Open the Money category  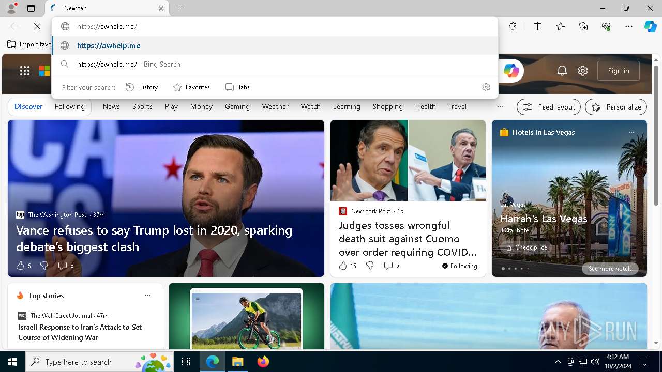[x=201, y=106]
